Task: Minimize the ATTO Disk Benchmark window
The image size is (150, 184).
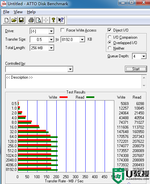Action: [x=123, y=3]
